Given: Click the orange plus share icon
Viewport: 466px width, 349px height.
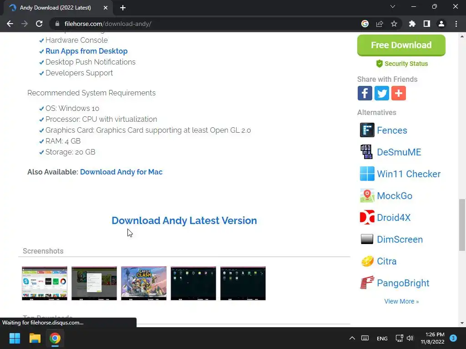Looking at the screenshot, I should pos(399,93).
